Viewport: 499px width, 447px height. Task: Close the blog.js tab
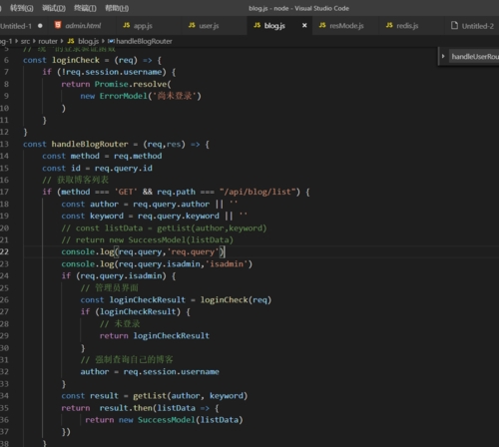point(304,25)
